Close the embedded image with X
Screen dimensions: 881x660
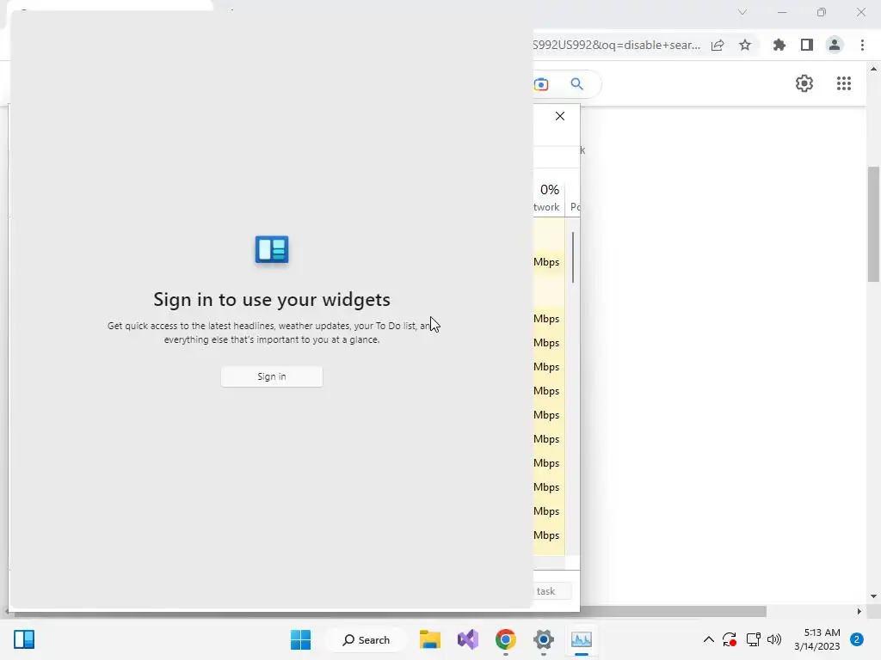tap(560, 116)
